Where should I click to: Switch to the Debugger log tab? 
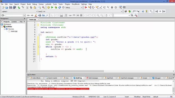point(157,78)
